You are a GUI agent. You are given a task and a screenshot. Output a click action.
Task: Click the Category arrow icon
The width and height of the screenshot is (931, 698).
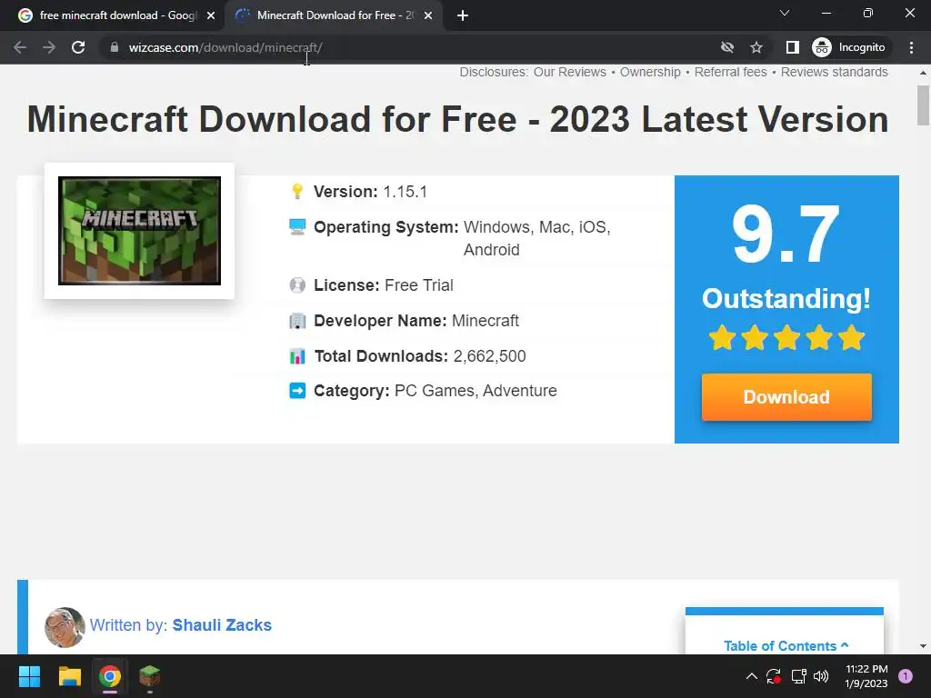pos(297,391)
